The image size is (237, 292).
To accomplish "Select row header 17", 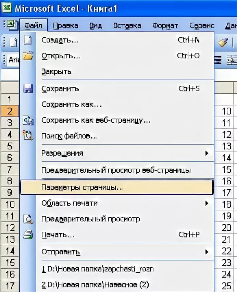I will tap(10, 286).
